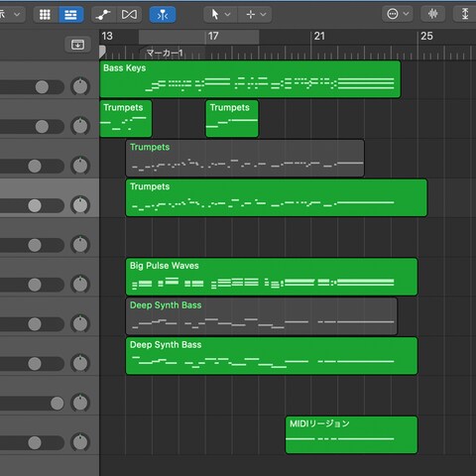Select the MIDIリージョン region
Screen dimensions: 476x476
coord(351,435)
